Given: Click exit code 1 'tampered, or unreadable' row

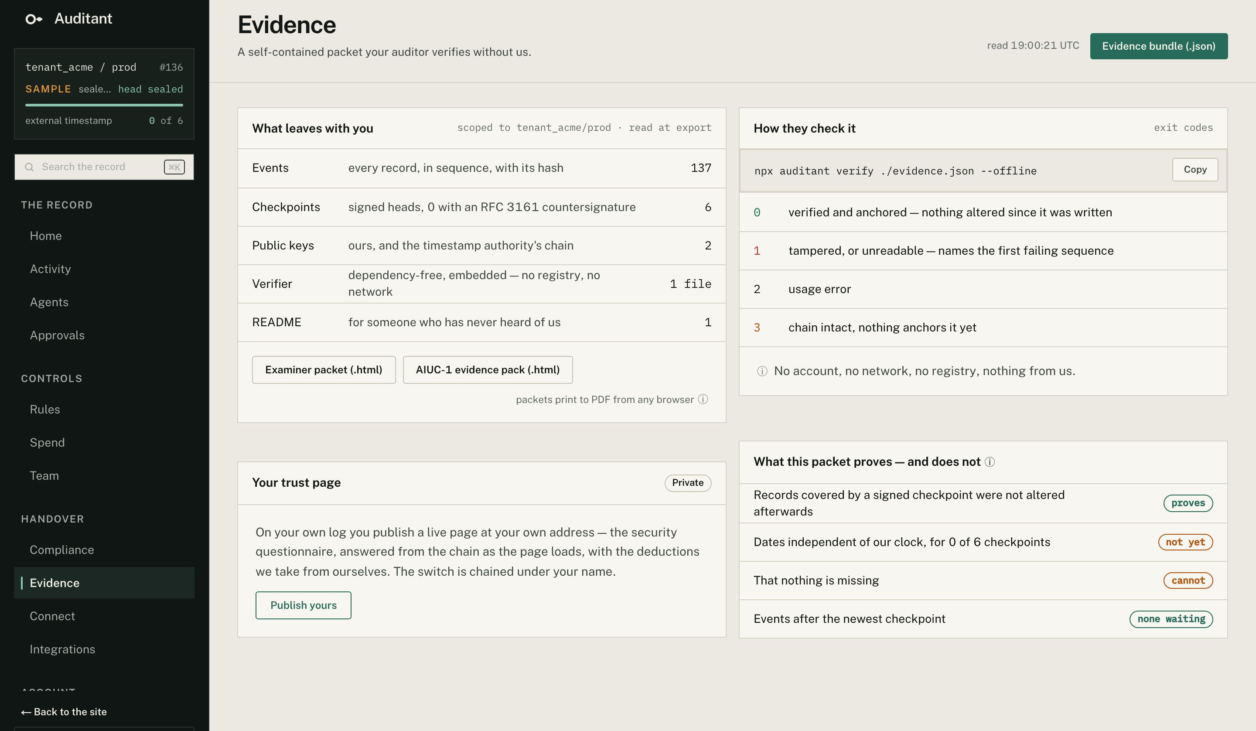Looking at the screenshot, I should coord(983,251).
